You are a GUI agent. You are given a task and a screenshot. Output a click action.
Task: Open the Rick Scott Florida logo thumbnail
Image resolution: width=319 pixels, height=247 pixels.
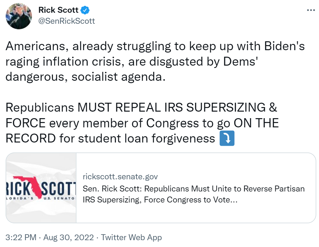click(x=41, y=188)
